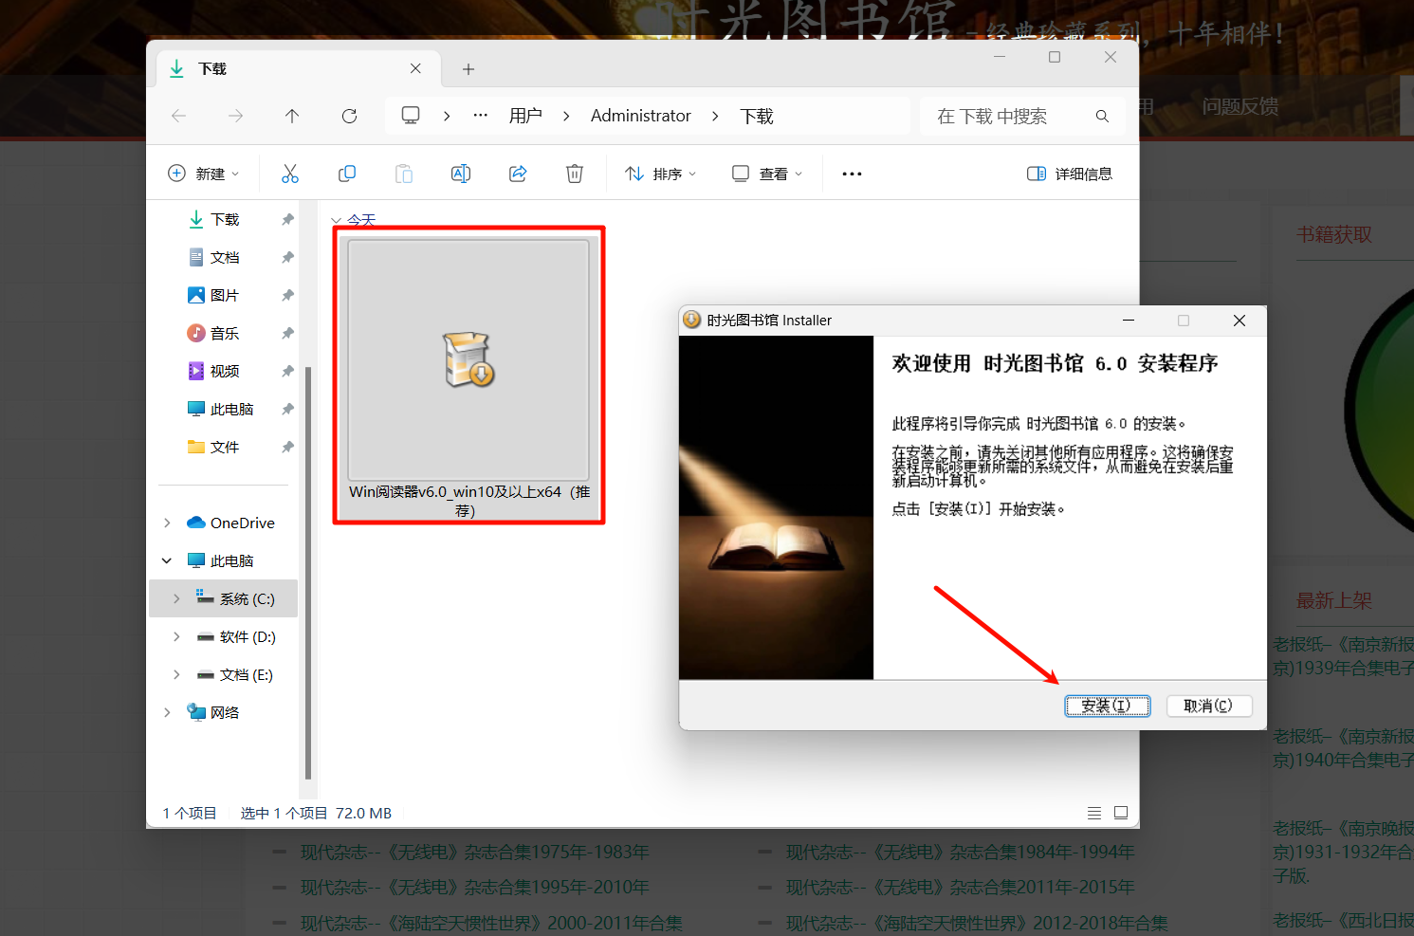Click the Delete trash can icon
Image resolution: width=1414 pixels, height=936 pixels.
click(x=575, y=174)
